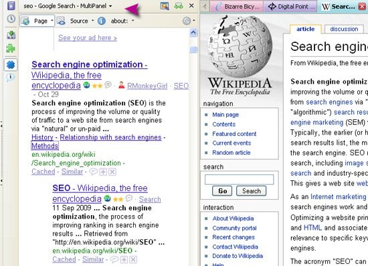Open the Methods sublink
368x266 pixels.
pos(45,146)
